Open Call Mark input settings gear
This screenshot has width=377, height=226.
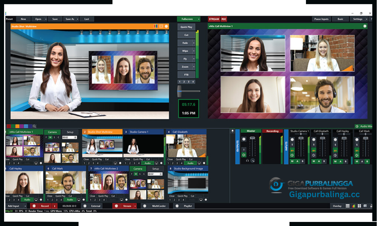[83, 200]
